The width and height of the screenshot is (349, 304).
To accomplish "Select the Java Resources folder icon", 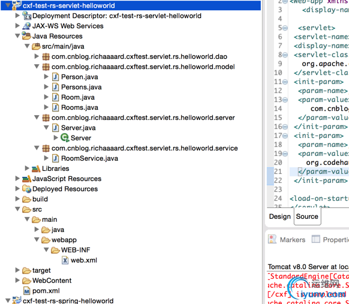I will point(26,36).
